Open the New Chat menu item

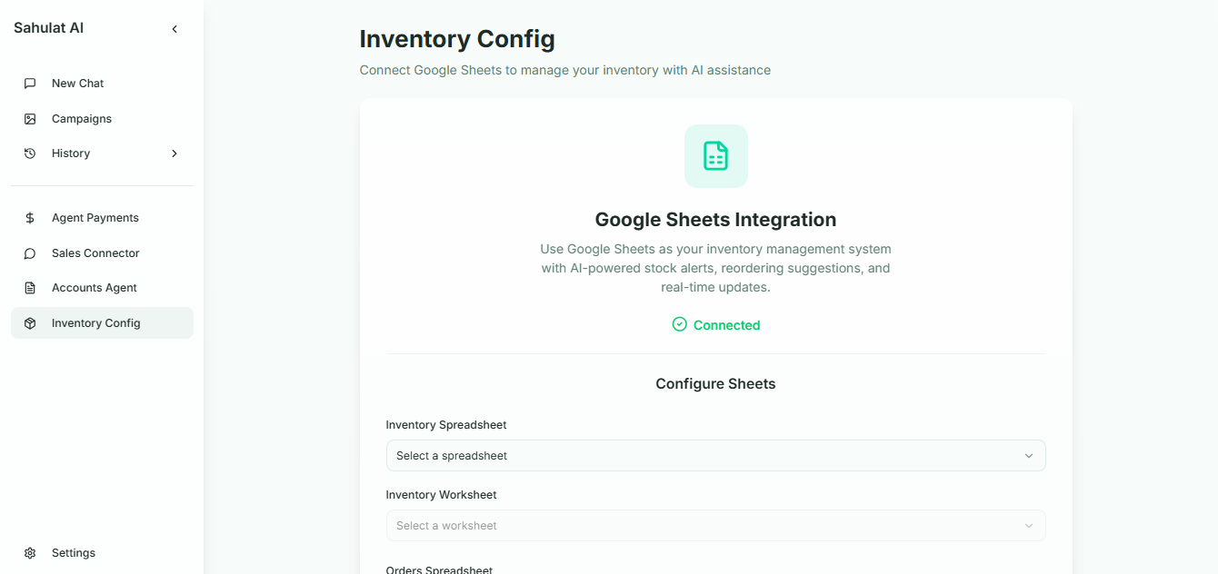point(102,84)
